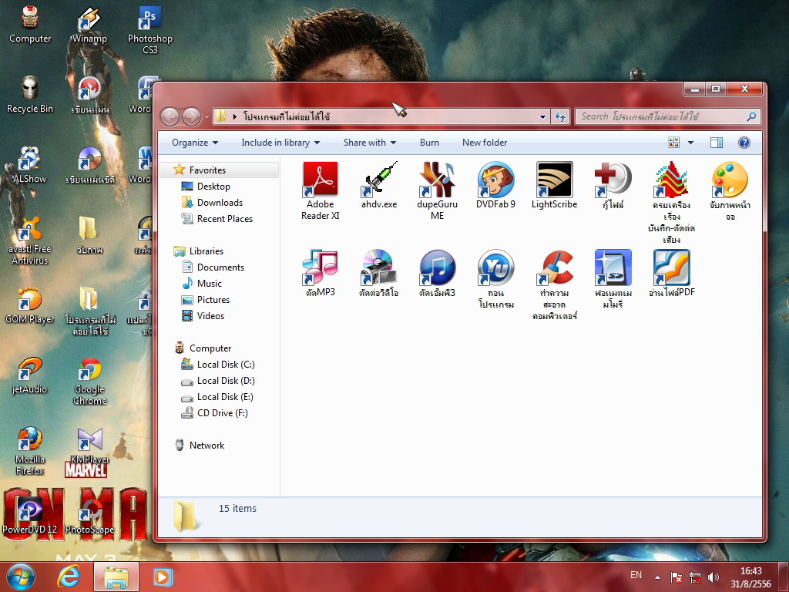Select the jetAudio desktop icon
This screenshot has width=789, height=592.
pyautogui.click(x=30, y=375)
